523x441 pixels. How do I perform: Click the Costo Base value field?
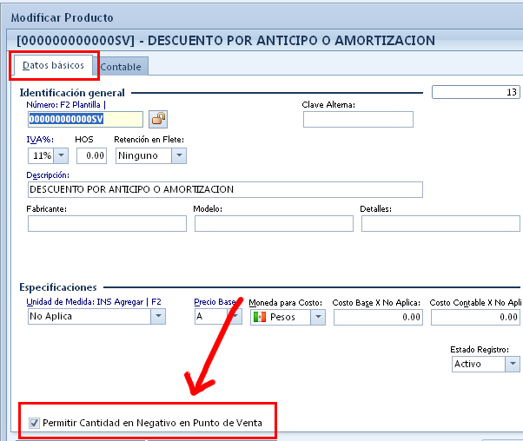[378, 317]
